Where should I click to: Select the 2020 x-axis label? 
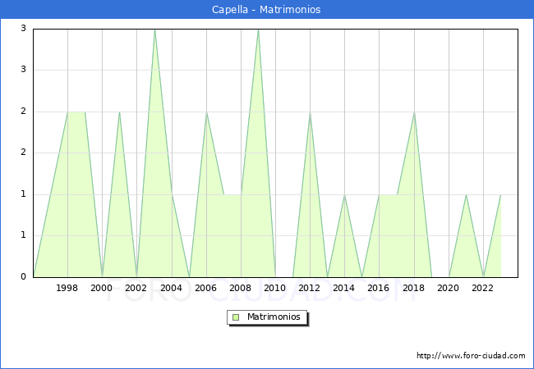(x=449, y=288)
